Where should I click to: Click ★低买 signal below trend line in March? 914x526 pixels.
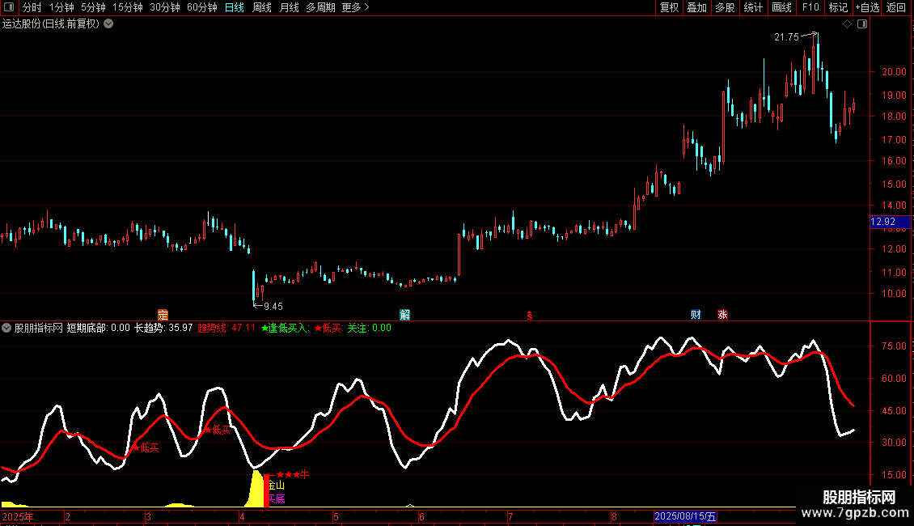(x=218, y=430)
